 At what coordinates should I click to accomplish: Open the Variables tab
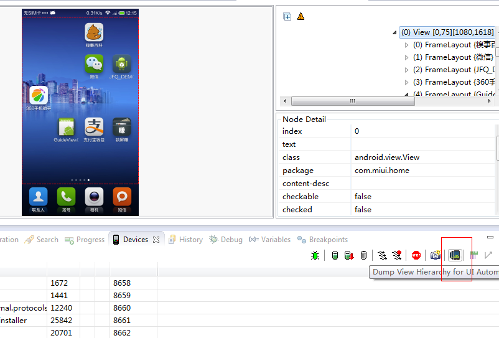click(x=269, y=240)
